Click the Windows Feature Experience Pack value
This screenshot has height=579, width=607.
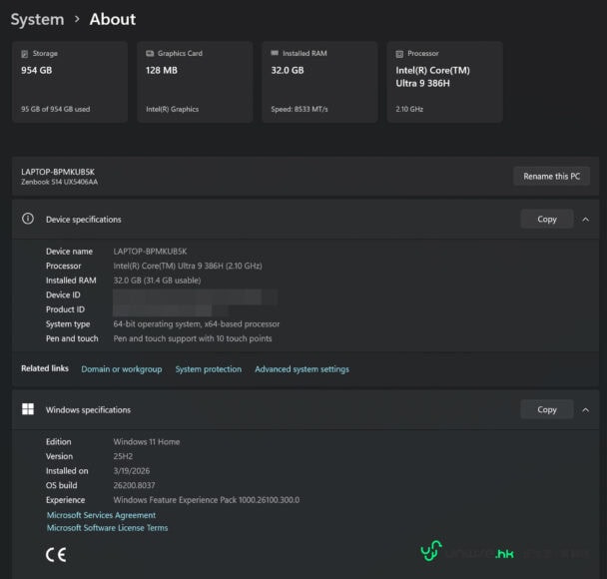pos(207,500)
